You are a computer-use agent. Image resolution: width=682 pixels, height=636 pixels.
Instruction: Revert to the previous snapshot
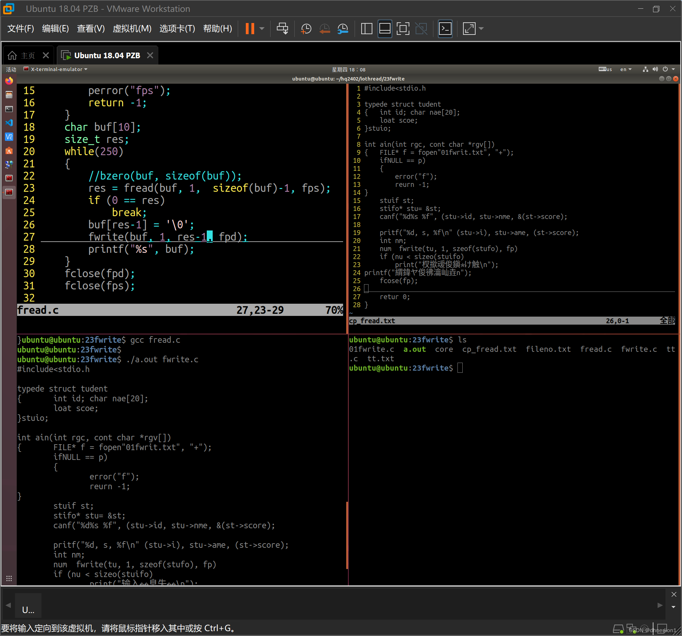click(x=325, y=29)
